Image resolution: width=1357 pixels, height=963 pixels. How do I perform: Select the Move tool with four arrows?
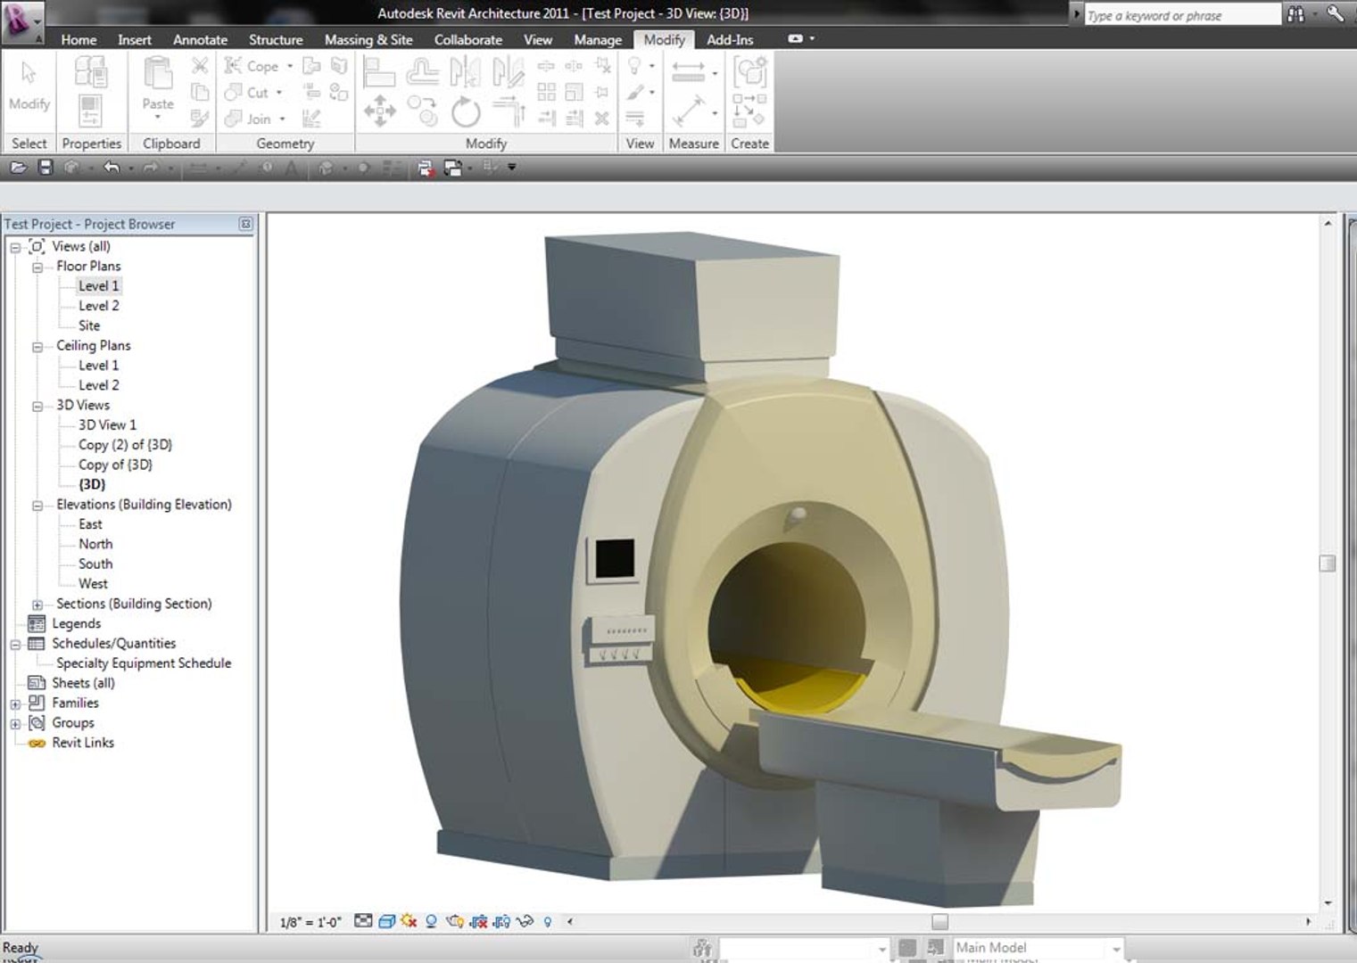pyautogui.click(x=380, y=112)
